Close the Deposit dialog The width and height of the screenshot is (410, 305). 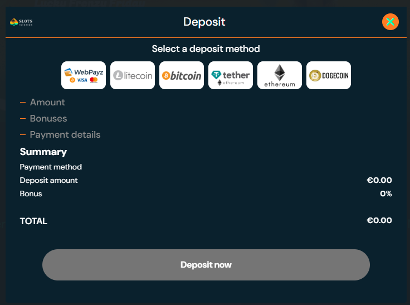click(x=391, y=22)
